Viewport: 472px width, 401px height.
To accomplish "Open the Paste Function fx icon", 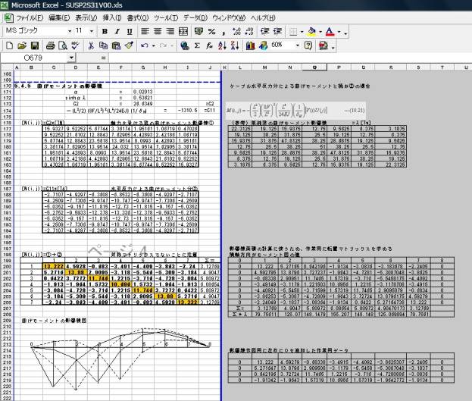I will click(x=210, y=45).
